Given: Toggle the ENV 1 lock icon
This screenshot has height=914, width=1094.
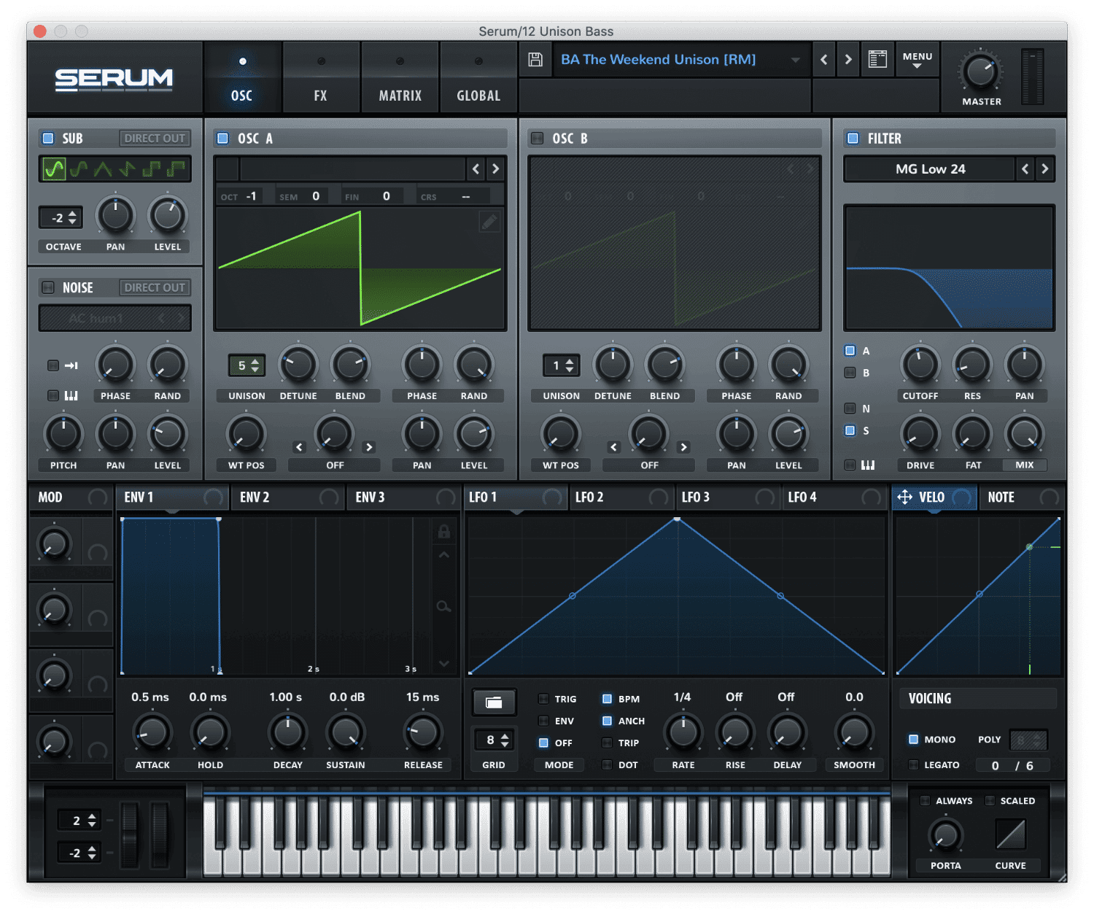Looking at the screenshot, I should coord(443,532).
